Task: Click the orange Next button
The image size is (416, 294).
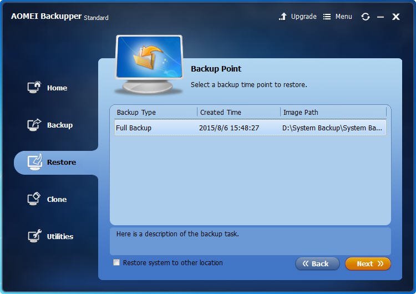Action: coord(368,263)
